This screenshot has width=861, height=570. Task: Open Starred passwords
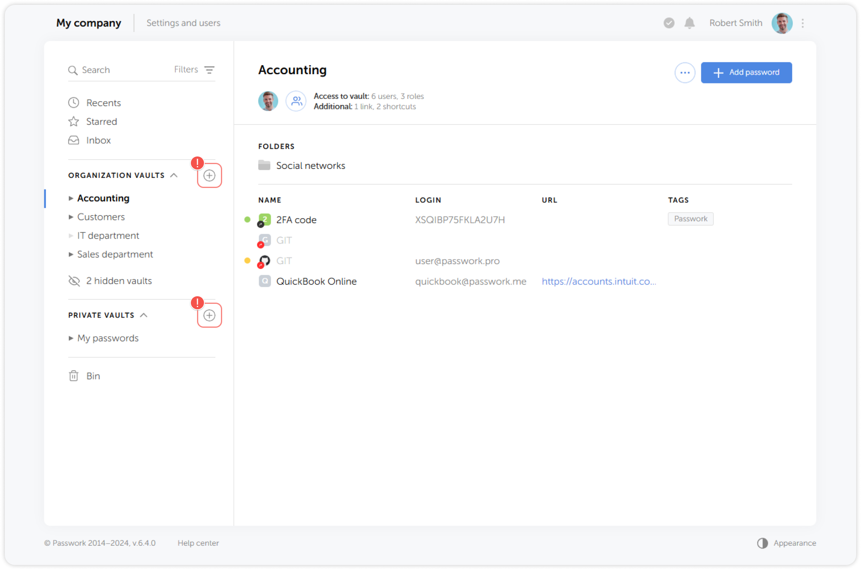[x=101, y=121]
